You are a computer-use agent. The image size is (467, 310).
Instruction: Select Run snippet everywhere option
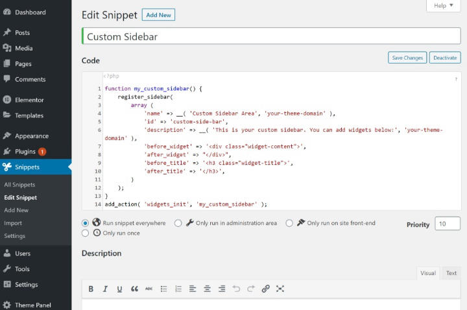[85, 223]
